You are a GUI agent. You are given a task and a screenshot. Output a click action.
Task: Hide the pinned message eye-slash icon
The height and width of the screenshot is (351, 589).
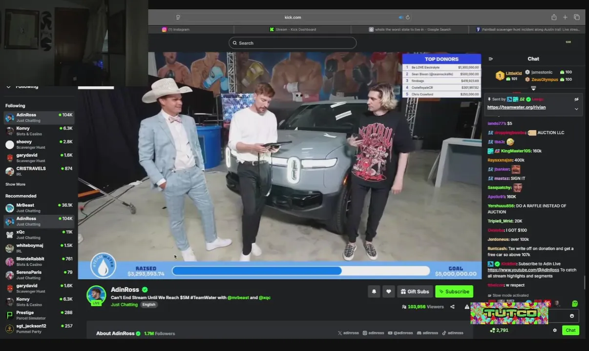[576, 99]
